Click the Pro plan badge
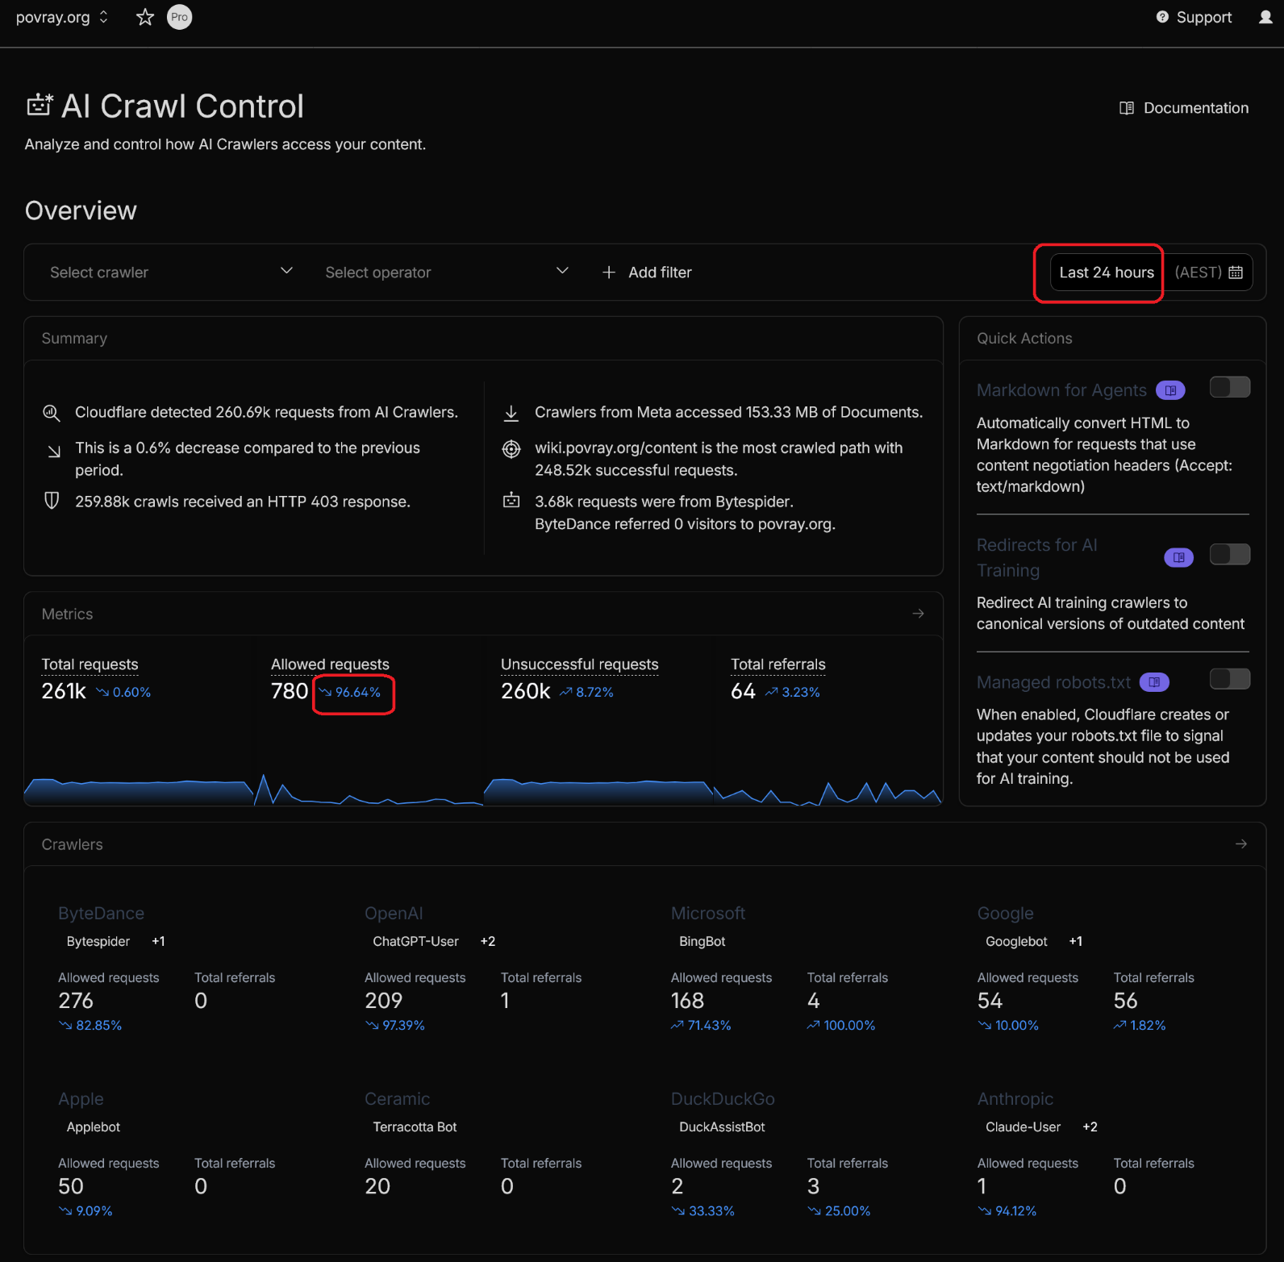Image resolution: width=1284 pixels, height=1262 pixels. pos(179,17)
